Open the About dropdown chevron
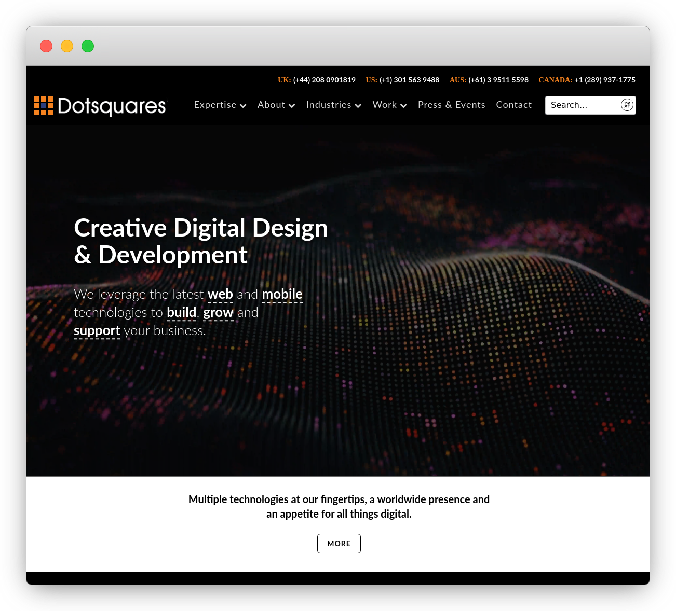The image size is (676, 611). tap(292, 105)
